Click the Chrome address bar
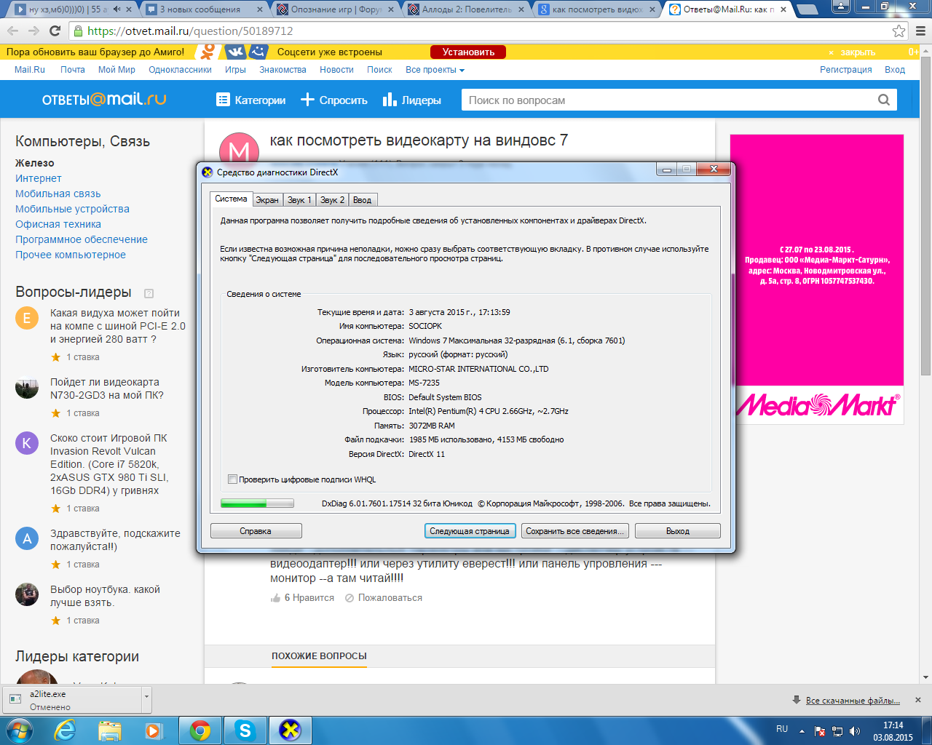The image size is (932, 745). (481, 31)
